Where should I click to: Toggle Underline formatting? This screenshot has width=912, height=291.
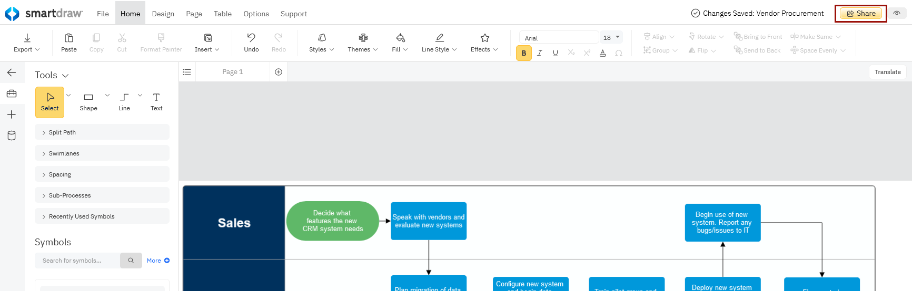[x=555, y=53]
